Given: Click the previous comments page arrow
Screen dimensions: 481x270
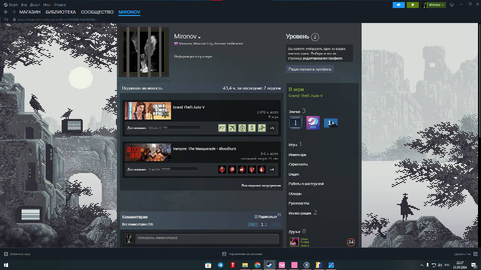Looking at the screenshot, I should (252, 224).
